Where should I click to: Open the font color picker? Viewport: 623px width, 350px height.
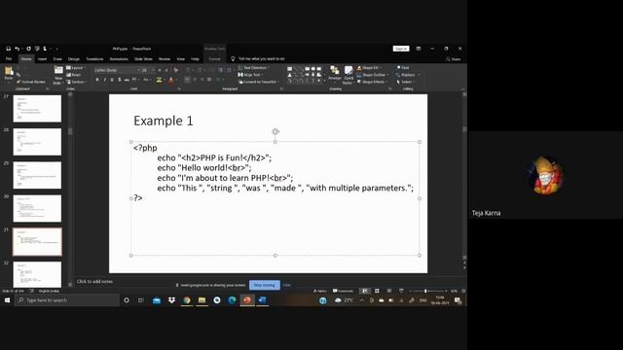(x=171, y=80)
